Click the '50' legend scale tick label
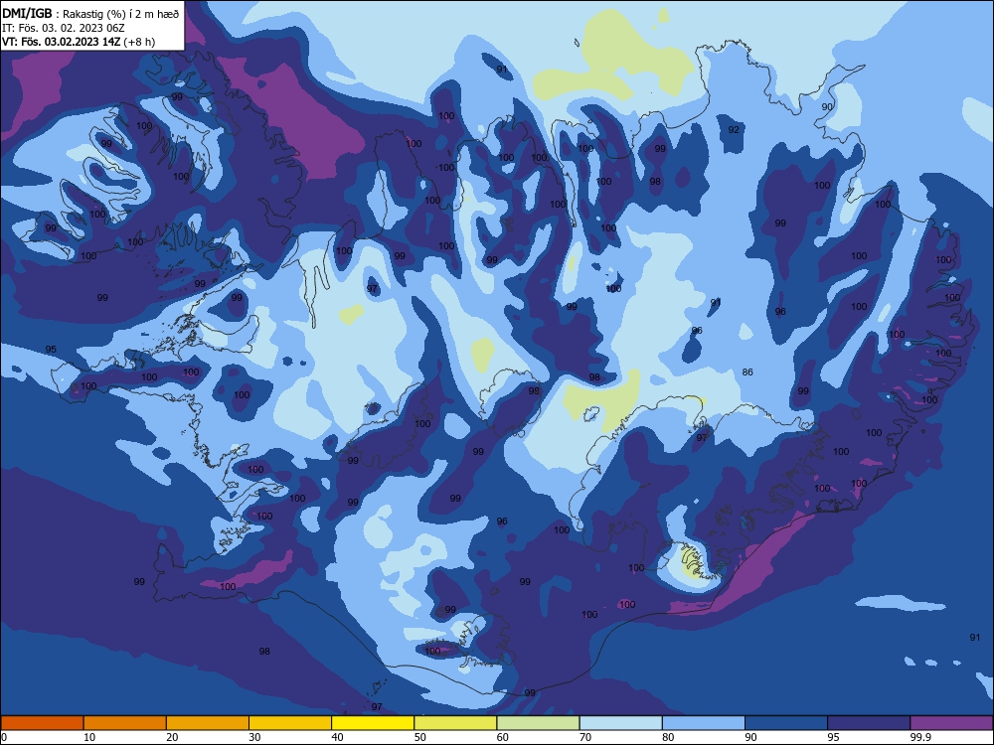This screenshot has width=994, height=745. point(420,737)
